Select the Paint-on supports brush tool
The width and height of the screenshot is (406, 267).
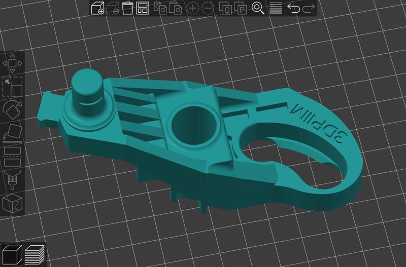point(12,180)
